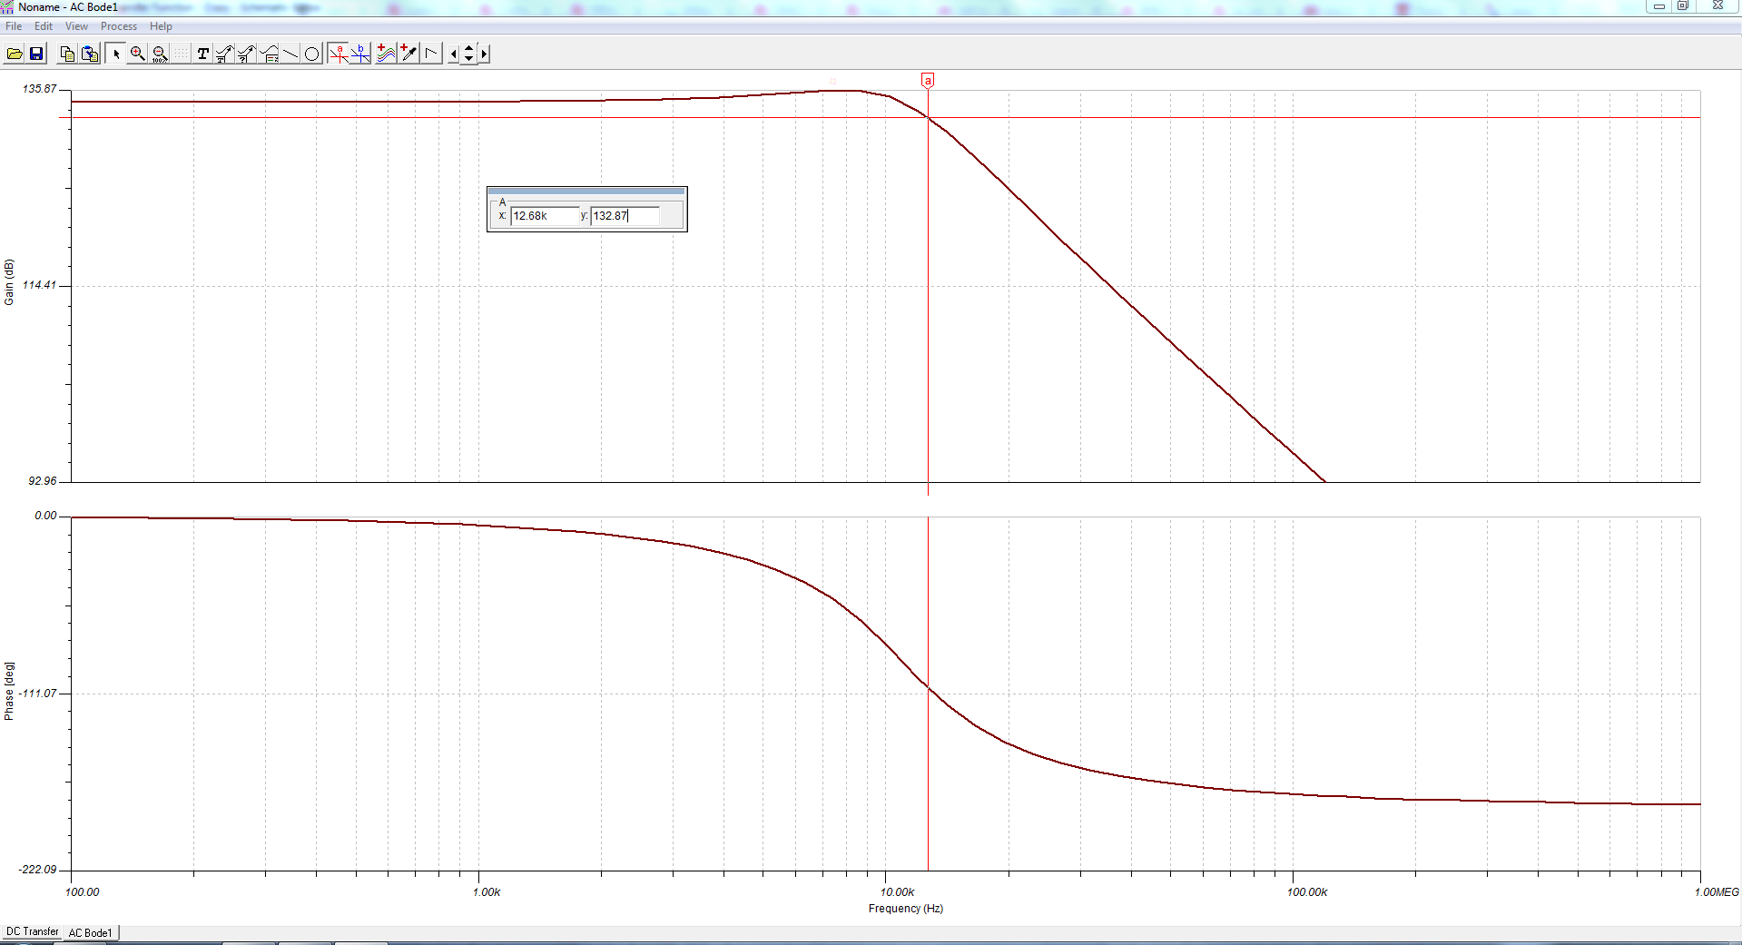Click the -111.07 phase axis value
The image size is (1742, 945).
pyautogui.click(x=37, y=694)
